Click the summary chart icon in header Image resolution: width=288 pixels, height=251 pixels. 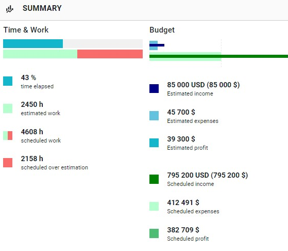[10, 9]
